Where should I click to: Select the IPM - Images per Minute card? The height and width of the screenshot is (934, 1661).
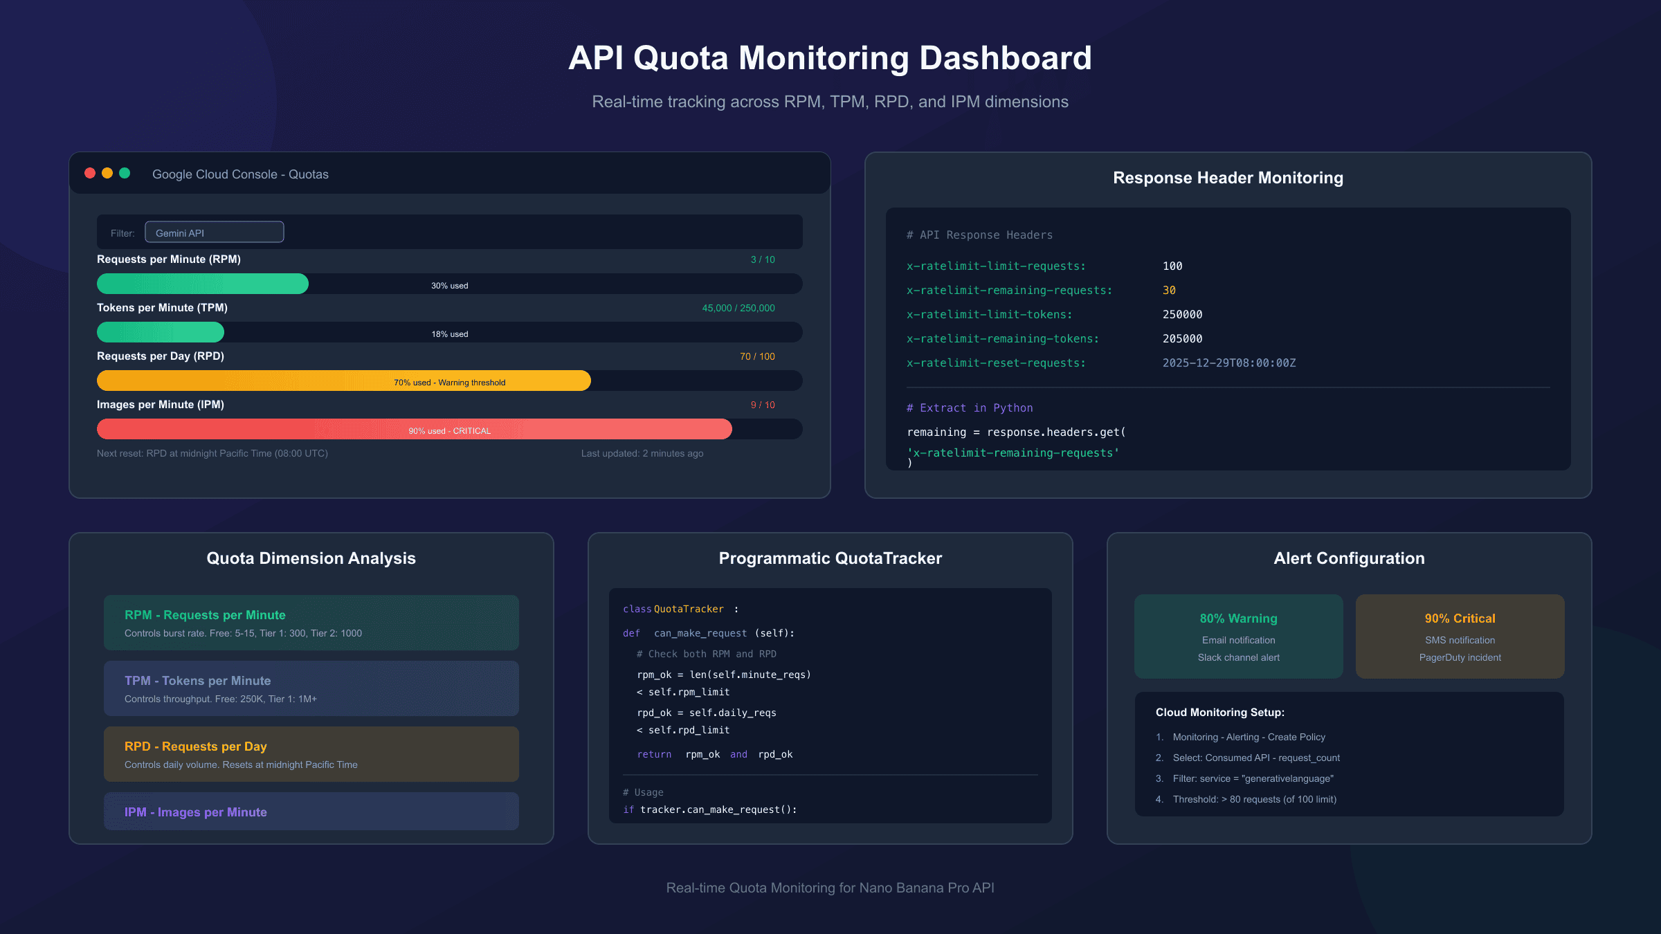tap(311, 812)
